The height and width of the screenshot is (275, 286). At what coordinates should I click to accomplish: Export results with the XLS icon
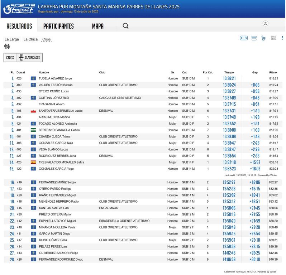coord(244,38)
